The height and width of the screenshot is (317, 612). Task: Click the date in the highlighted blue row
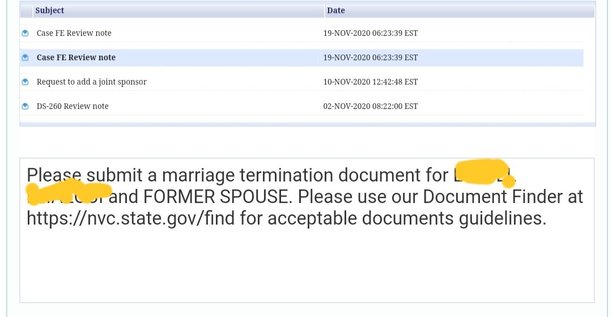[x=371, y=58]
